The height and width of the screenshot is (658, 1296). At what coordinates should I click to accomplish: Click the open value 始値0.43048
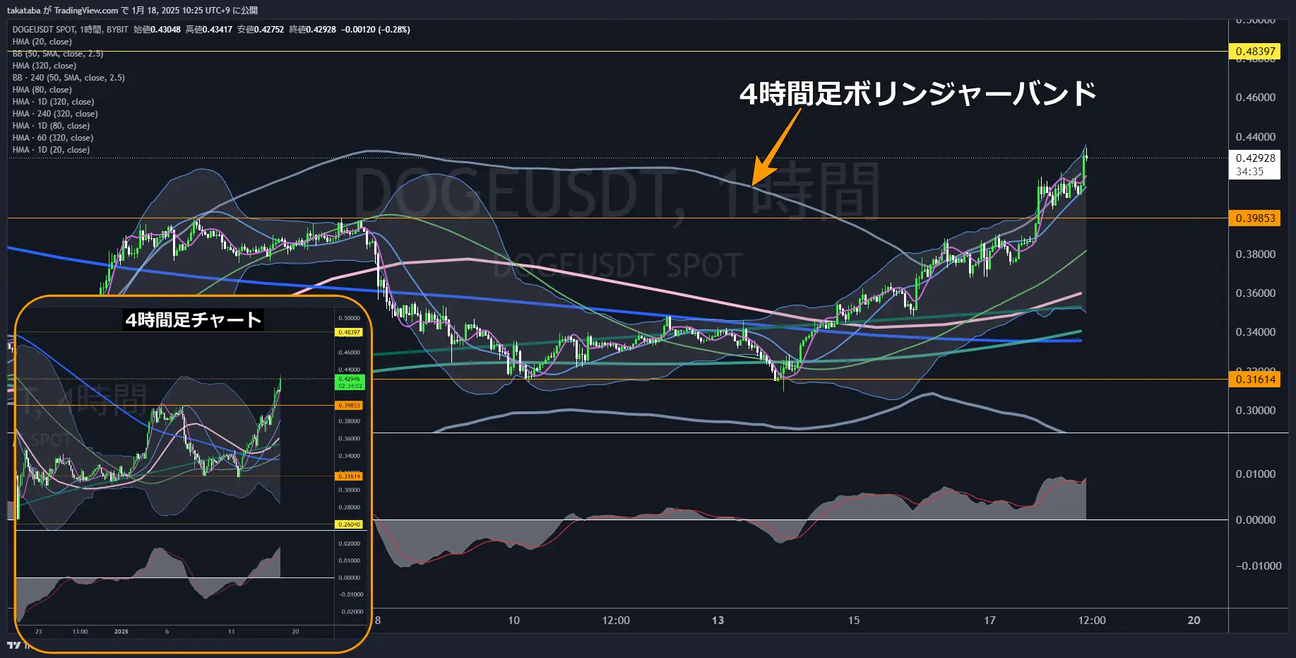(157, 30)
